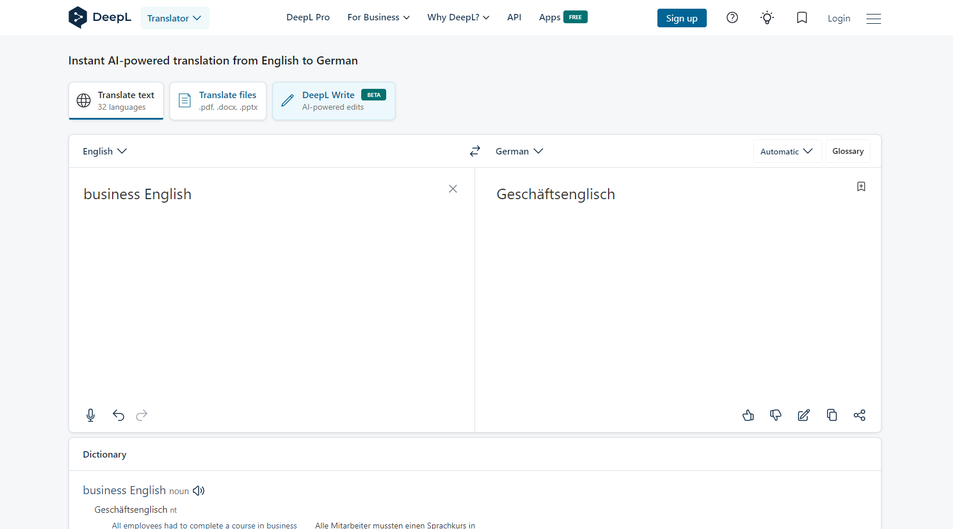Copy translation to clipboard
This screenshot has width=953, height=529.
point(832,415)
